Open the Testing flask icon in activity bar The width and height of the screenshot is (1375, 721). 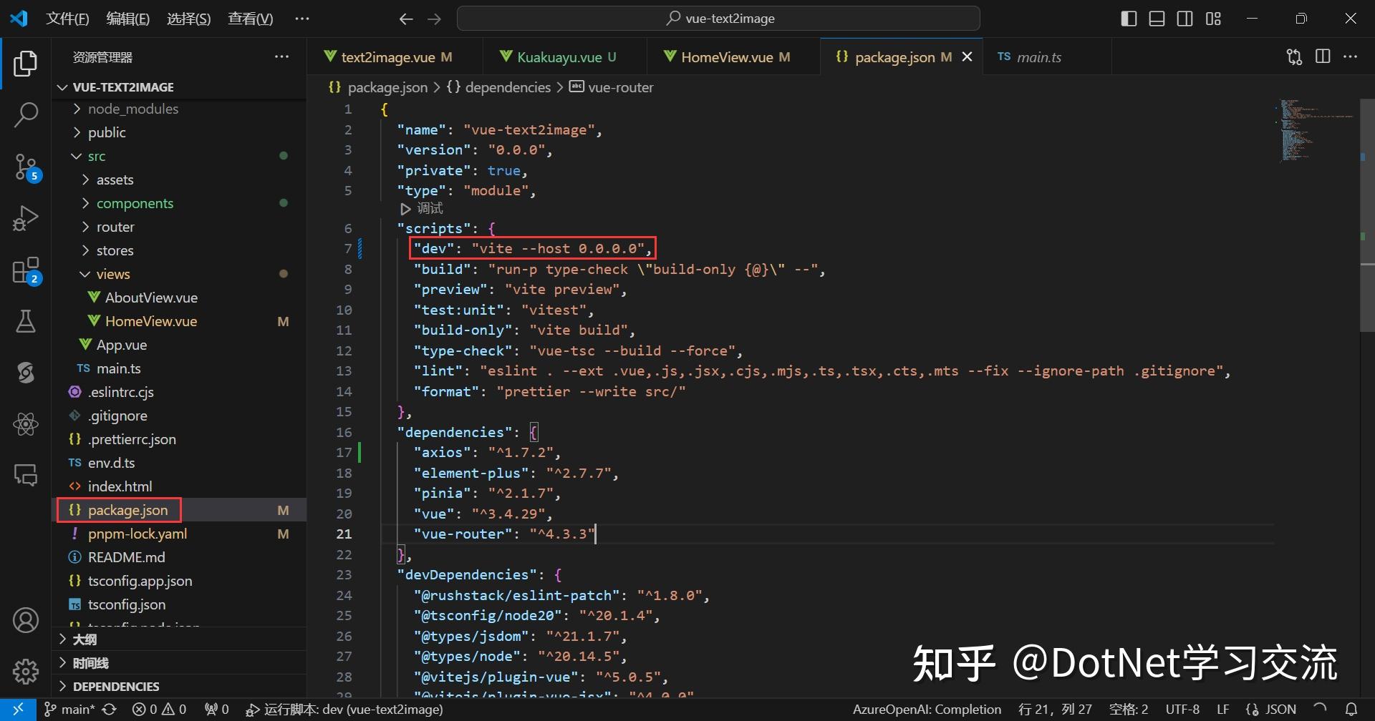[x=26, y=321]
